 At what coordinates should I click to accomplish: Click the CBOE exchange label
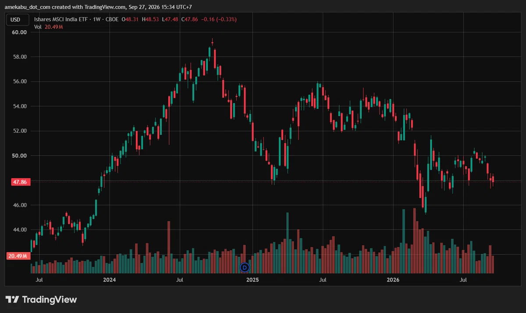pyautogui.click(x=111, y=19)
